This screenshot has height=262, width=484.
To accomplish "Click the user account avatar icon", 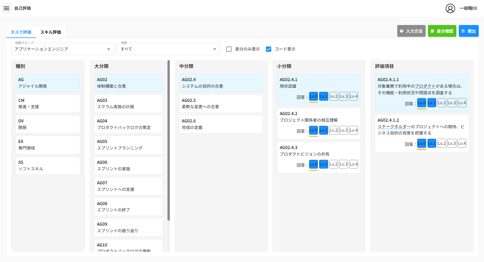I will (450, 8).
